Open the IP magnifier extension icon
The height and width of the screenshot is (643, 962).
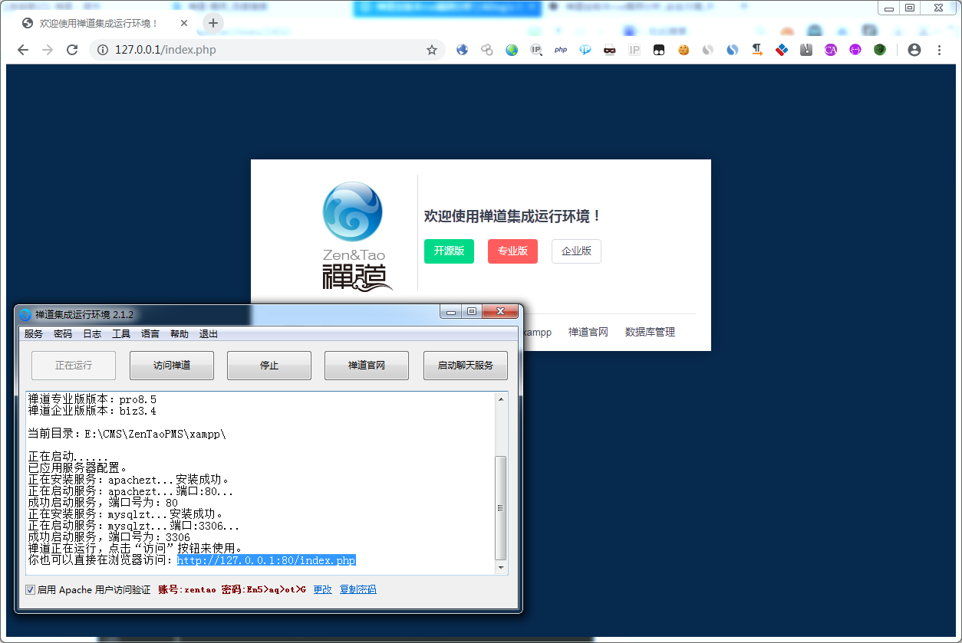pos(536,50)
